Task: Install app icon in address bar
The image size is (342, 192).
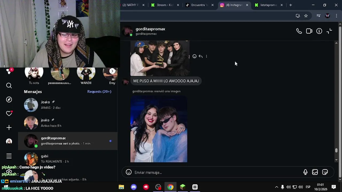Action: [x=298, y=16]
